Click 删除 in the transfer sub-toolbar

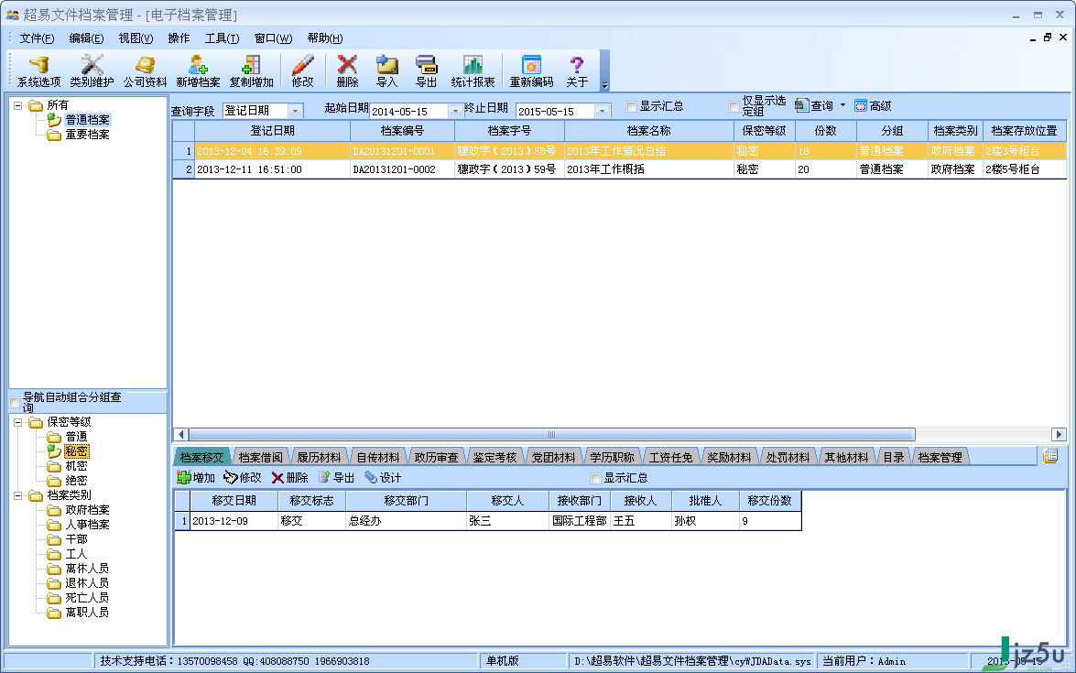tap(289, 477)
